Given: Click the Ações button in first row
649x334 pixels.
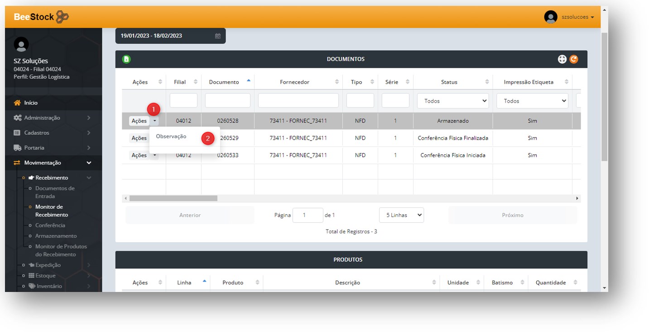Looking at the screenshot, I should coord(139,121).
